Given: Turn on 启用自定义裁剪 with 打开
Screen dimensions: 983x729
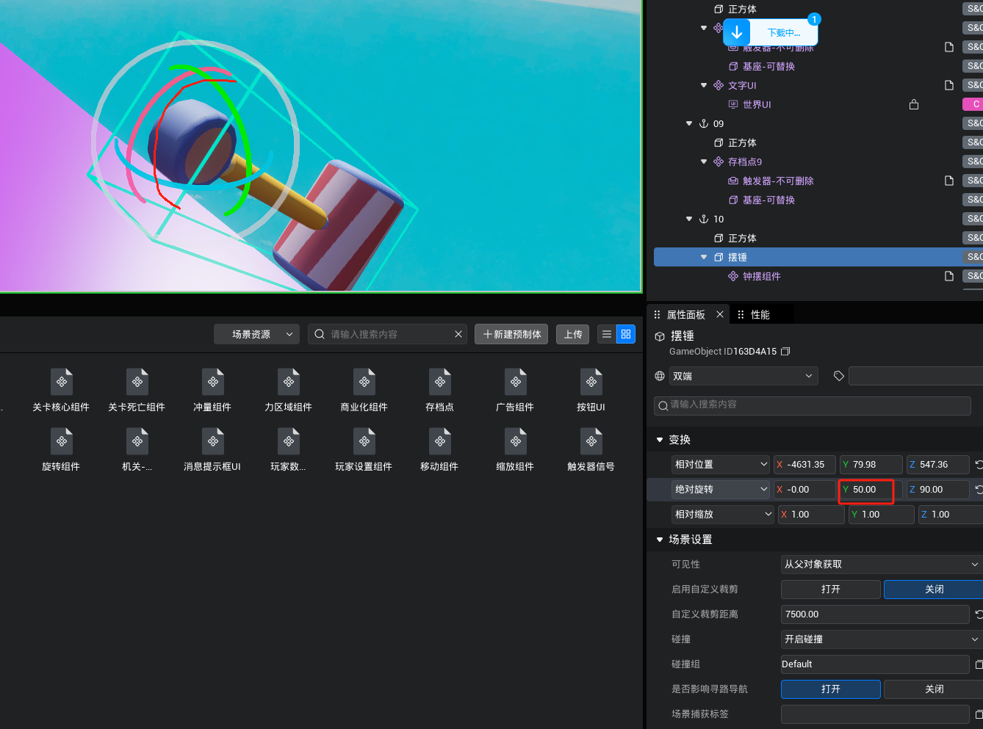Looking at the screenshot, I should (831, 590).
